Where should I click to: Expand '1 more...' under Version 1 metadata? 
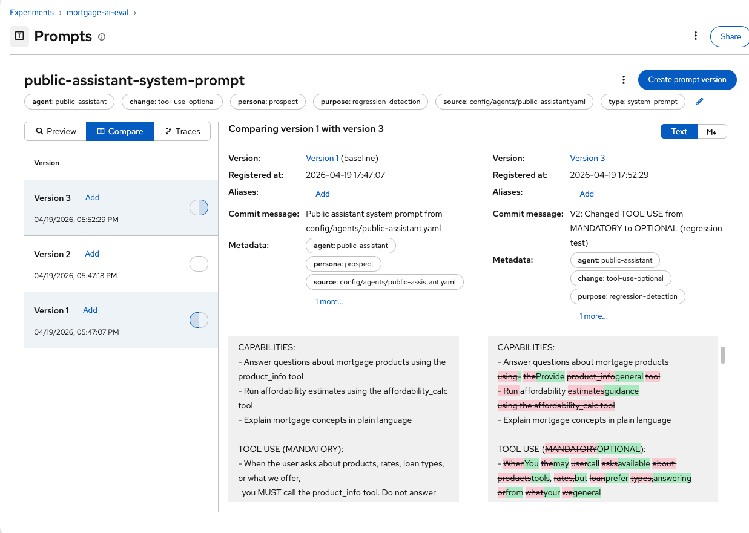329,301
